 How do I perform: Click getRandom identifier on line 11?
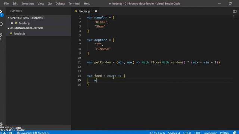coord(103,62)
